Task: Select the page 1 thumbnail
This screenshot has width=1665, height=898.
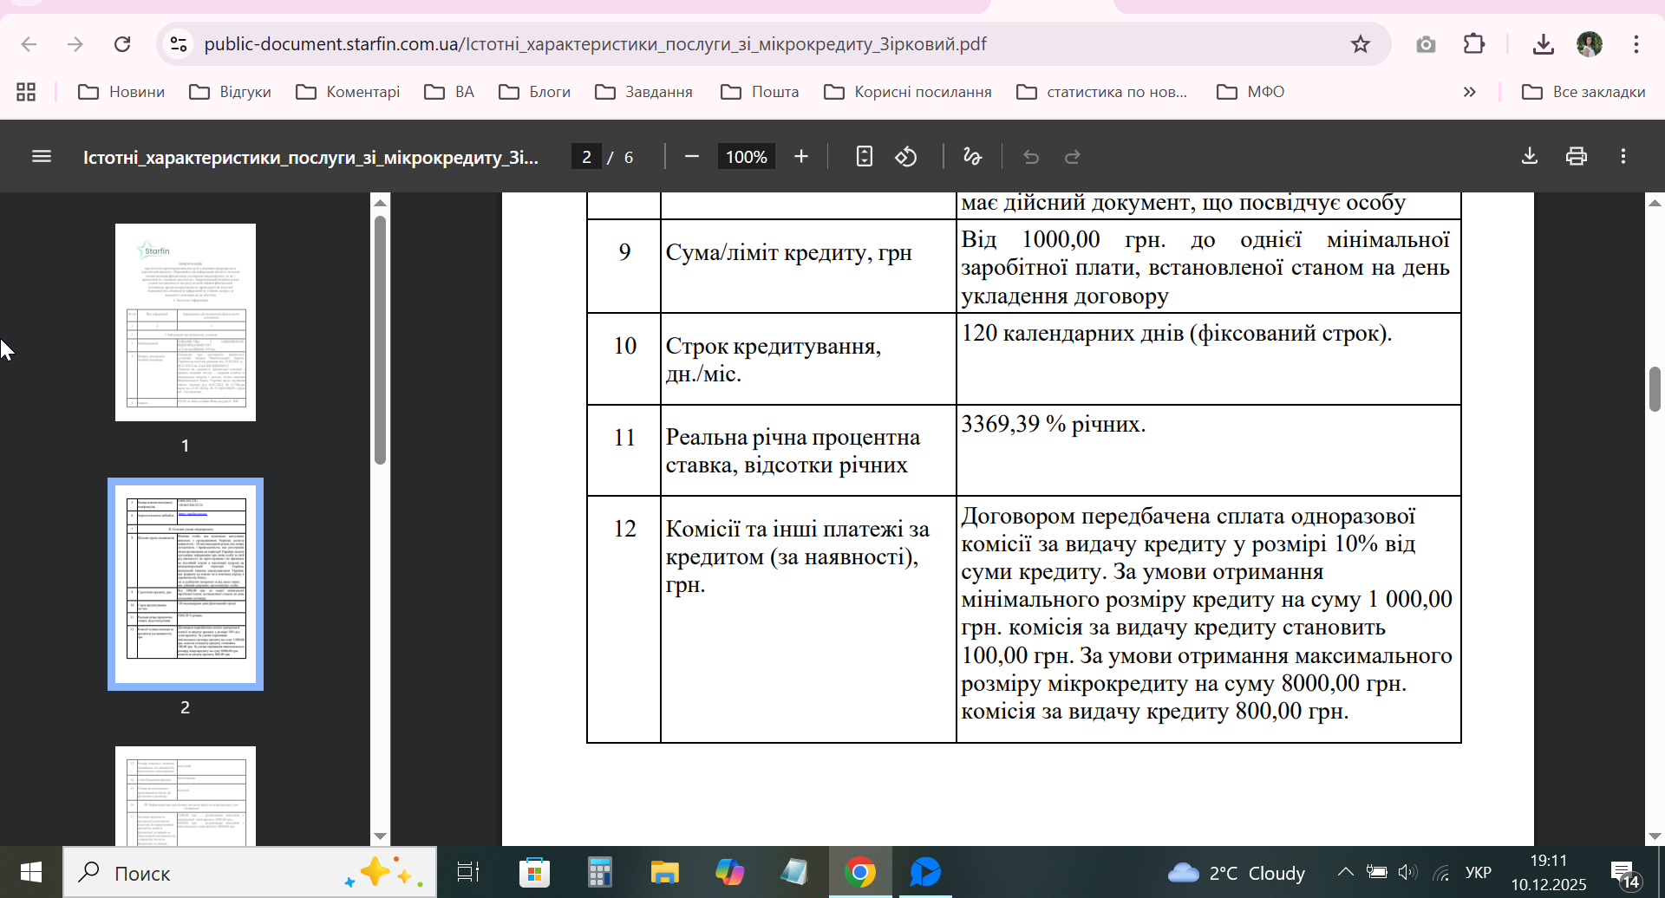Action: [x=186, y=322]
